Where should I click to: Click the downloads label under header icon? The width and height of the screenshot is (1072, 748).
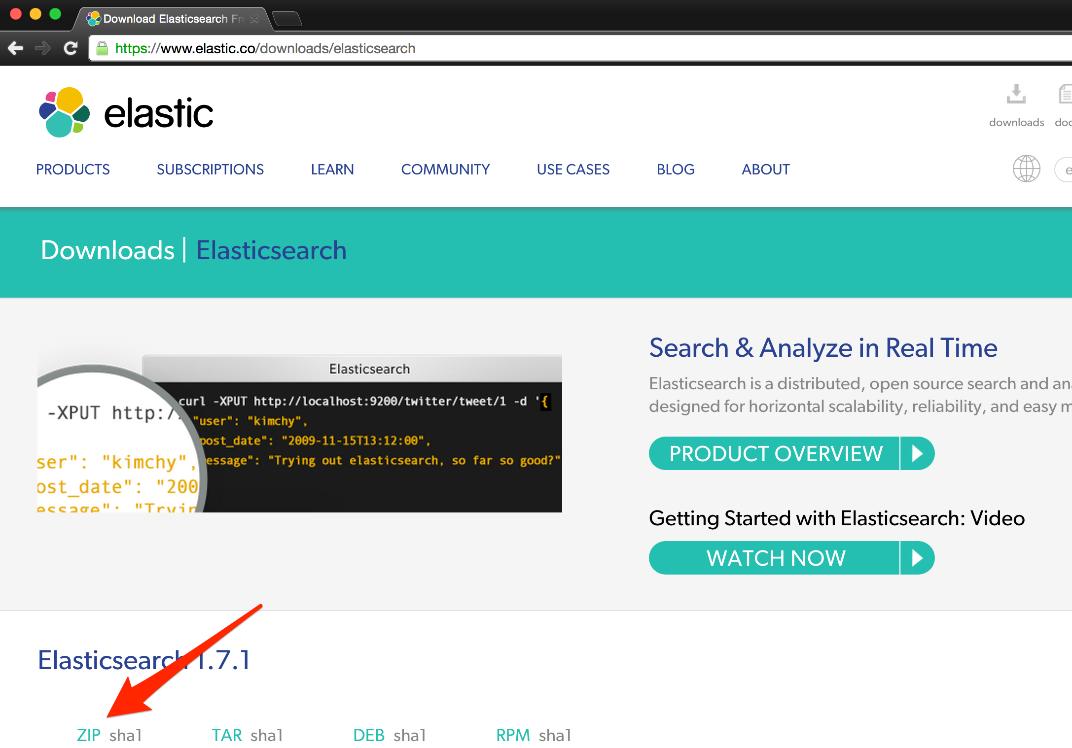tap(1016, 123)
